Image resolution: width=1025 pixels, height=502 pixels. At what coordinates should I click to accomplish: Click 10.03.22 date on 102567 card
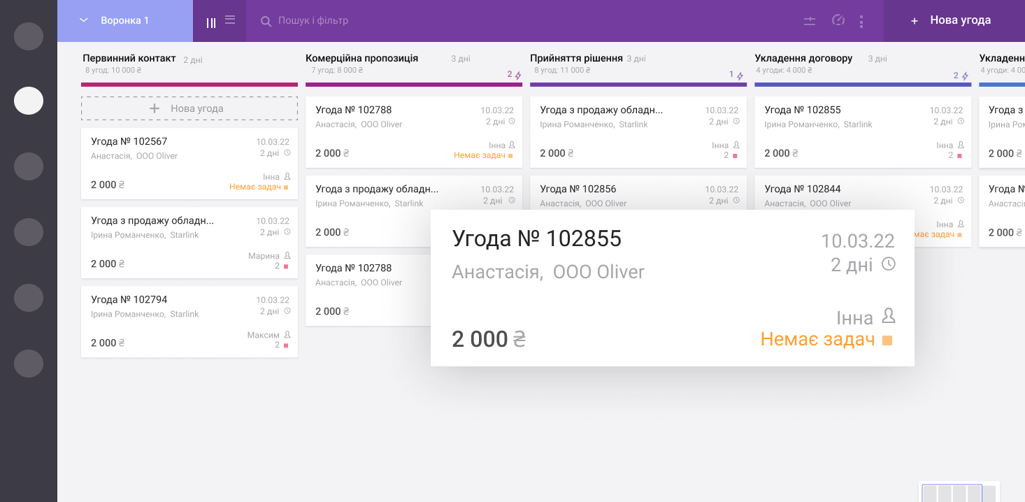coord(273,142)
